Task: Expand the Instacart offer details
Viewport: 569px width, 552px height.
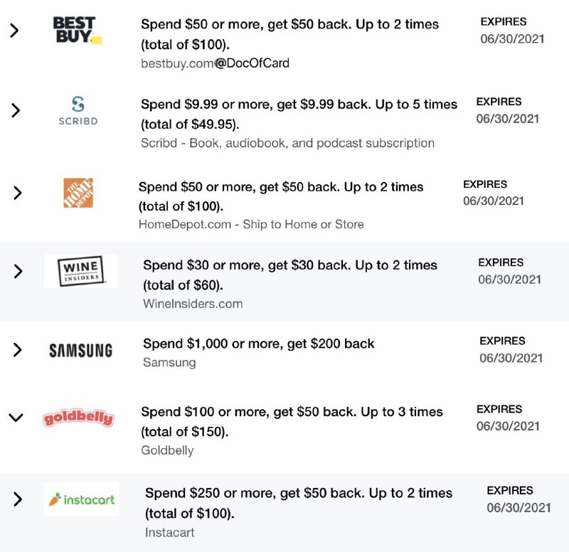Action: (16, 498)
